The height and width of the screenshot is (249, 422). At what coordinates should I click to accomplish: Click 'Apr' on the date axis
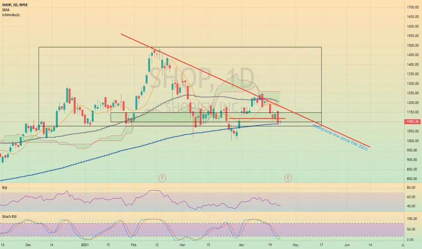[x=242, y=245]
